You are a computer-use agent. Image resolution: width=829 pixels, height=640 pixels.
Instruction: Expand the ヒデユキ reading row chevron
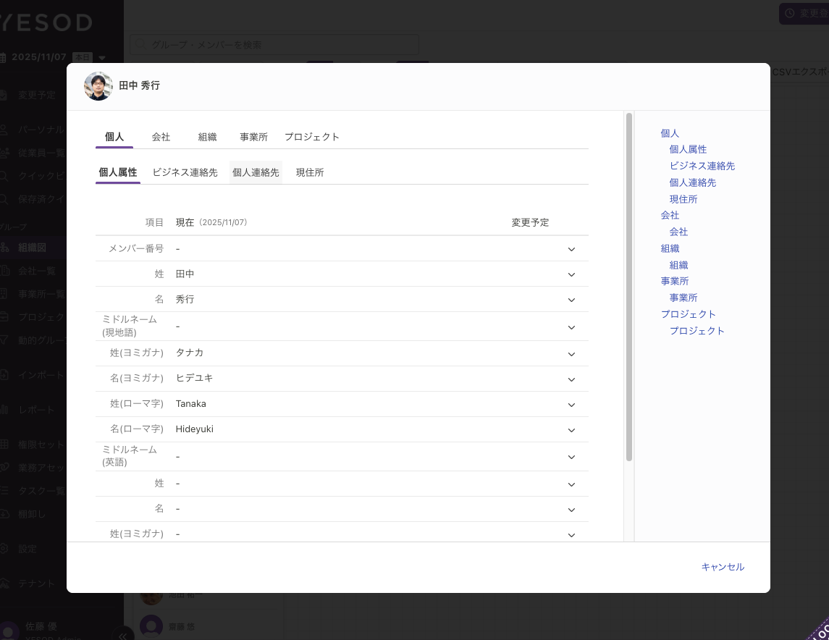(571, 379)
